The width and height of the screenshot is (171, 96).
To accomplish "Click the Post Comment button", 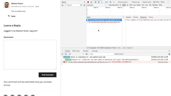I will 48,75.
